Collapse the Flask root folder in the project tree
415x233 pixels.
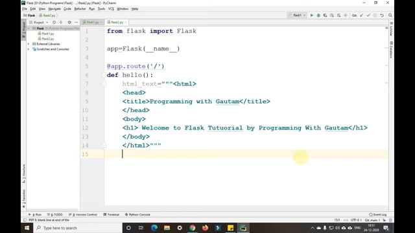(x=29, y=28)
